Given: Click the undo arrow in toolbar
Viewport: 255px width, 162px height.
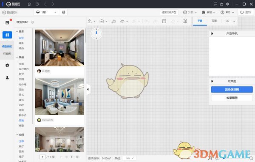Looking at the screenshot, I should (147, 21).
